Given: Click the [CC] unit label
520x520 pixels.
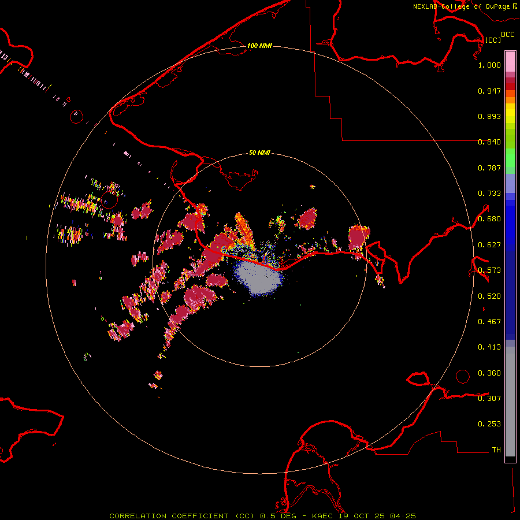Looking at the screenshot, I should (x=493, y=40).
